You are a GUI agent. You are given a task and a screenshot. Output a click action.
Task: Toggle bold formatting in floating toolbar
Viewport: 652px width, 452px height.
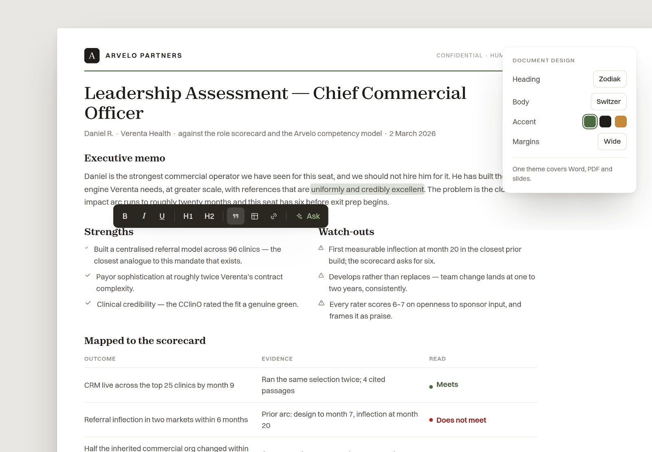tap(125, 216)
